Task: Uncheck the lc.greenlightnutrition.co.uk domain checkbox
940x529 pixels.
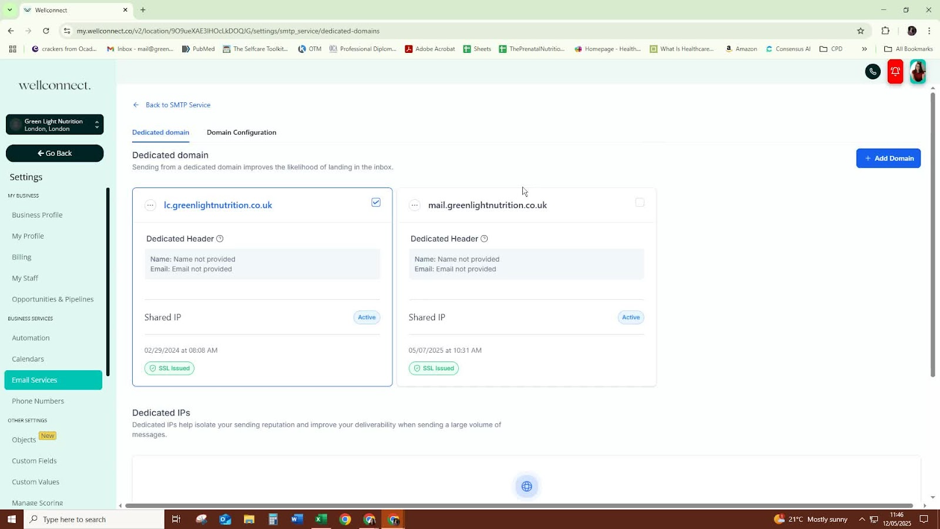Action: coord(376,202)
